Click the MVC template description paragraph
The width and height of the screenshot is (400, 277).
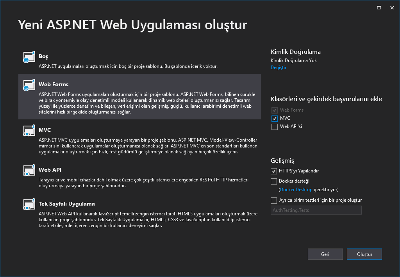(148, 146)
